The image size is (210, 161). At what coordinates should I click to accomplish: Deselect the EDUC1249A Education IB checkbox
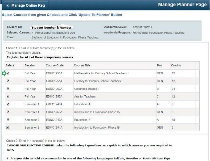pos(8,120)
